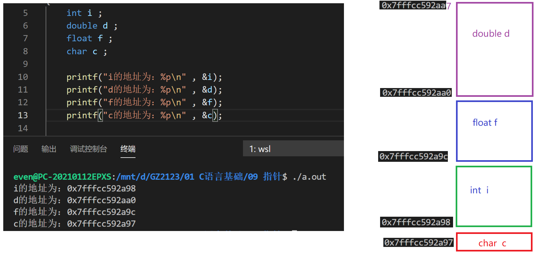Click the 'char c ;' declaration line

click(x=87, y=51)
